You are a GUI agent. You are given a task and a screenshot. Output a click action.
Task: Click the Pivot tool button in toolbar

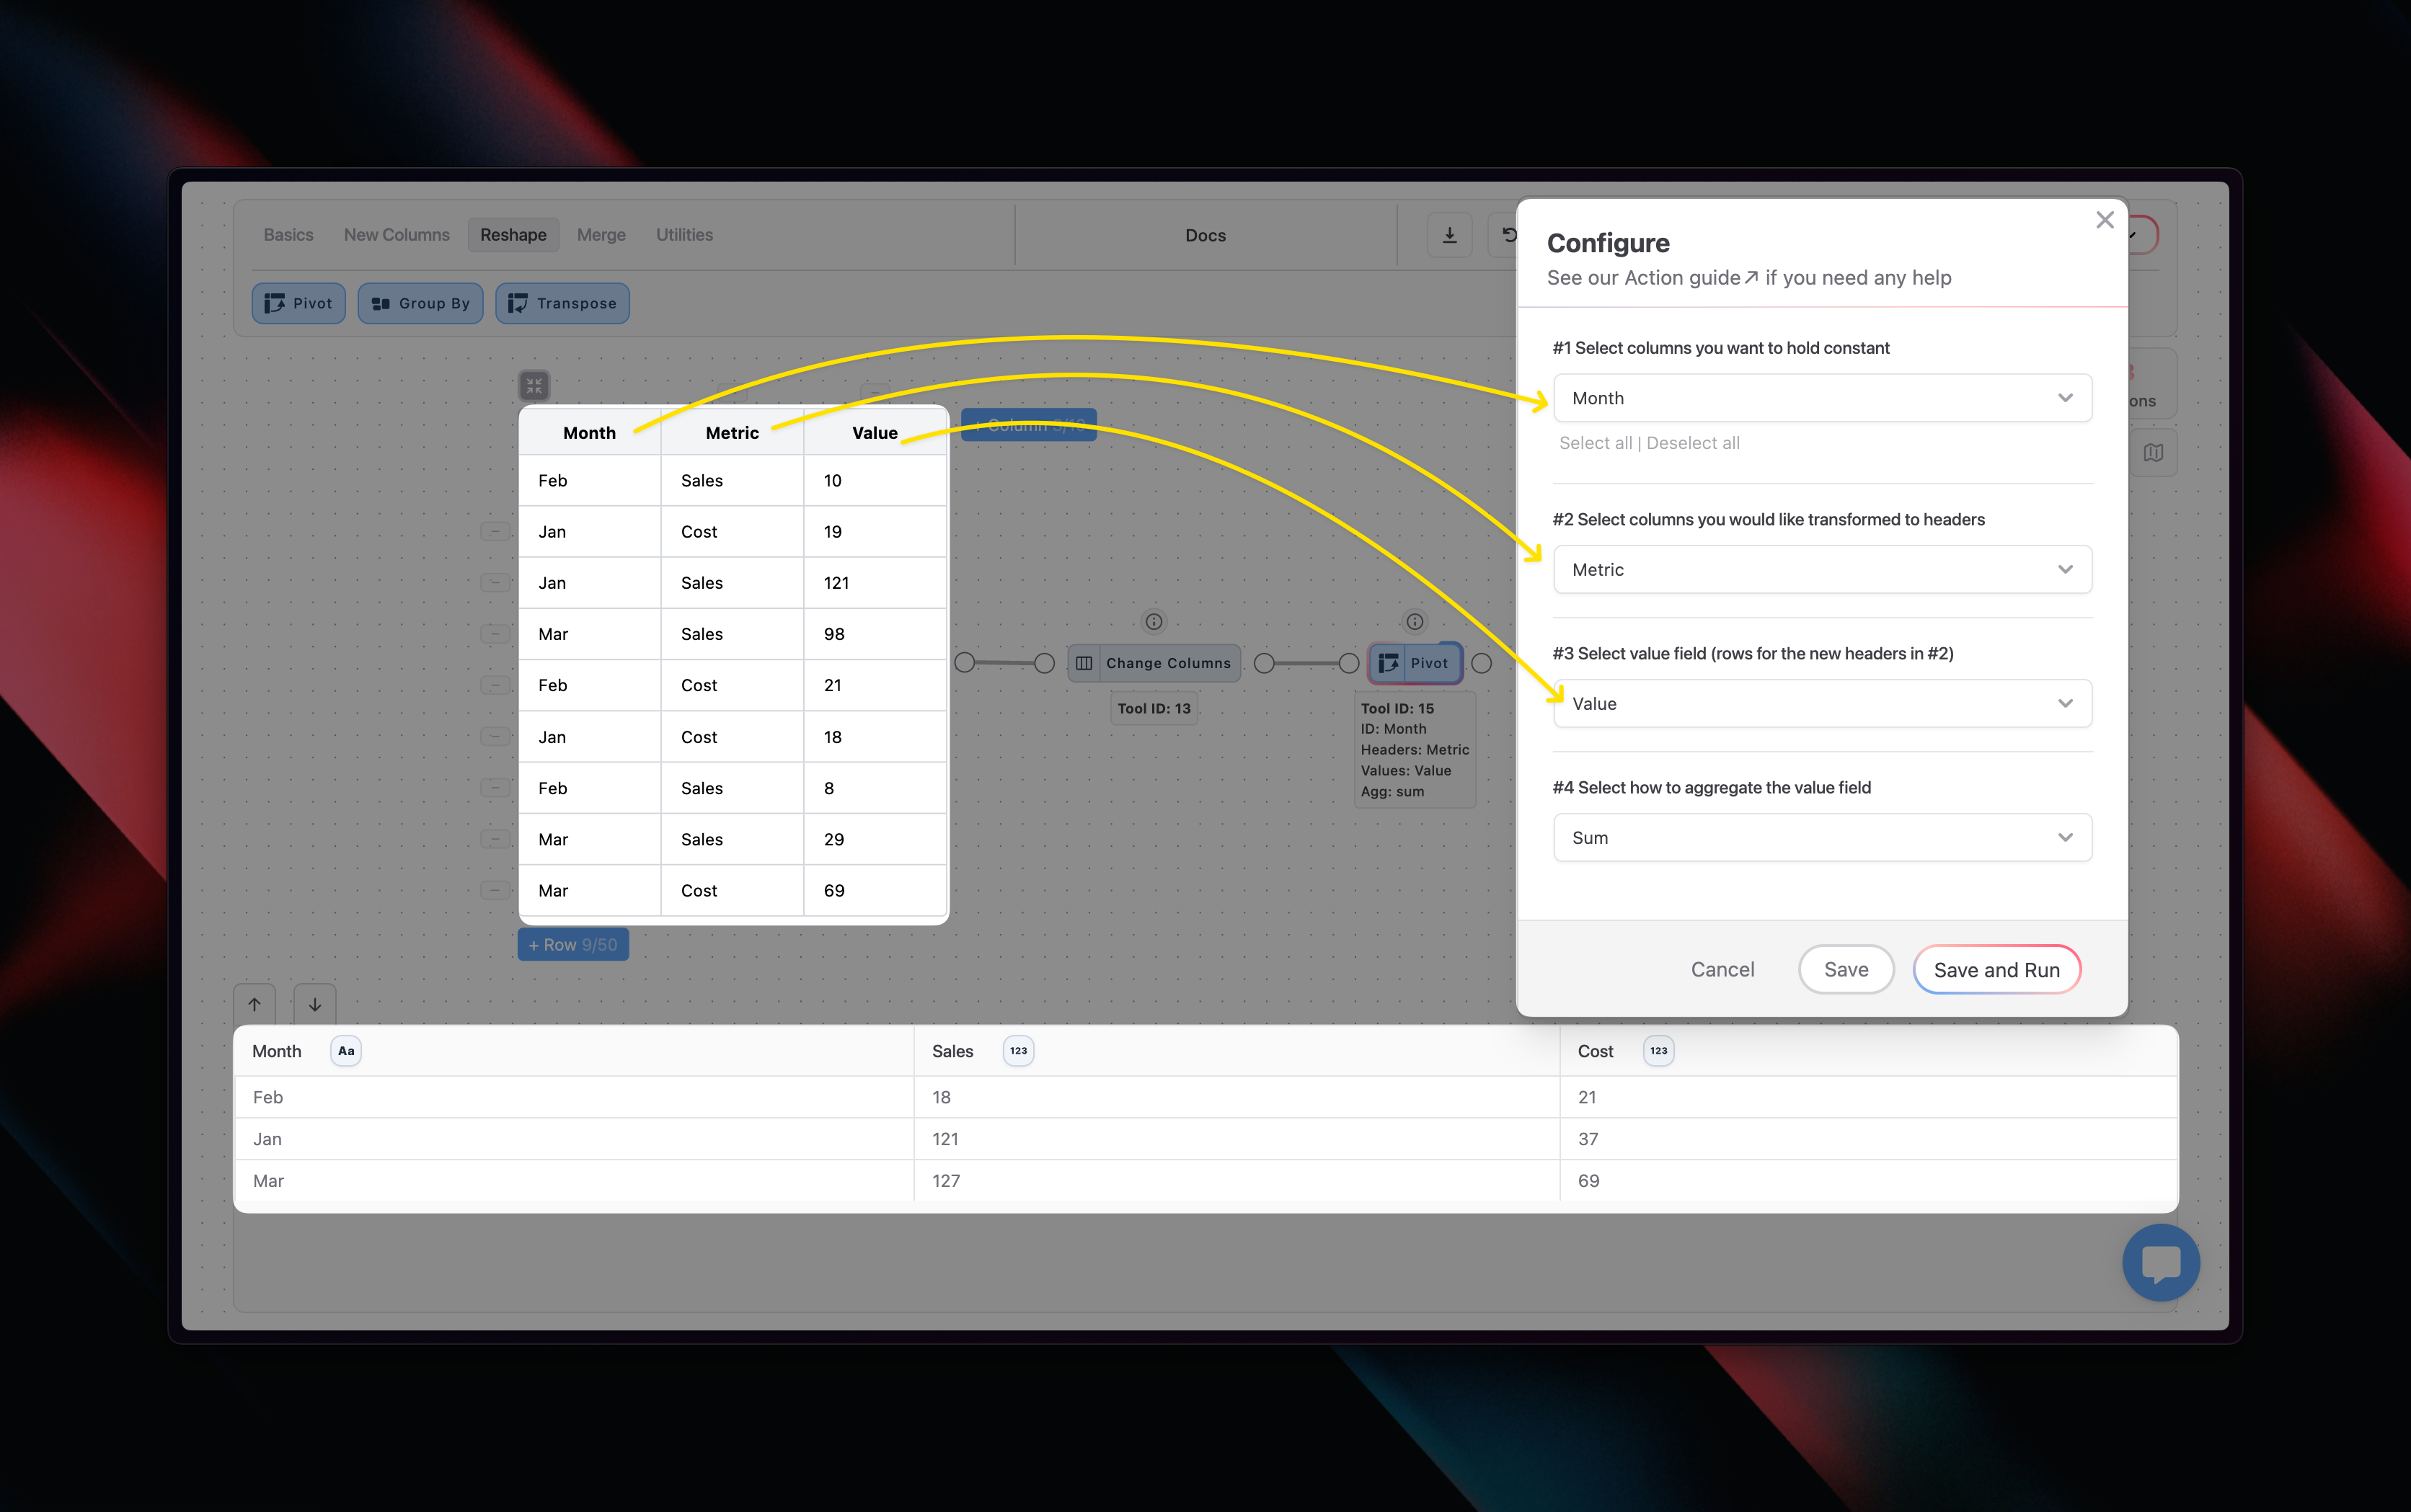click(x=298, y=303)
